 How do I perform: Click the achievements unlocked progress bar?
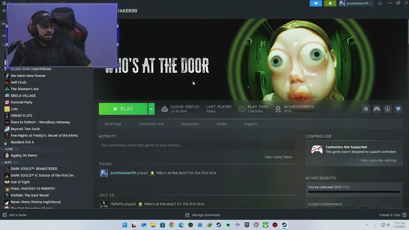coord(354,192)
